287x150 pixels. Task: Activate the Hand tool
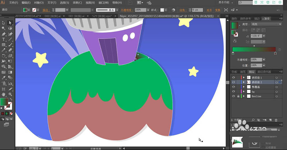click(x=4, y=94)
